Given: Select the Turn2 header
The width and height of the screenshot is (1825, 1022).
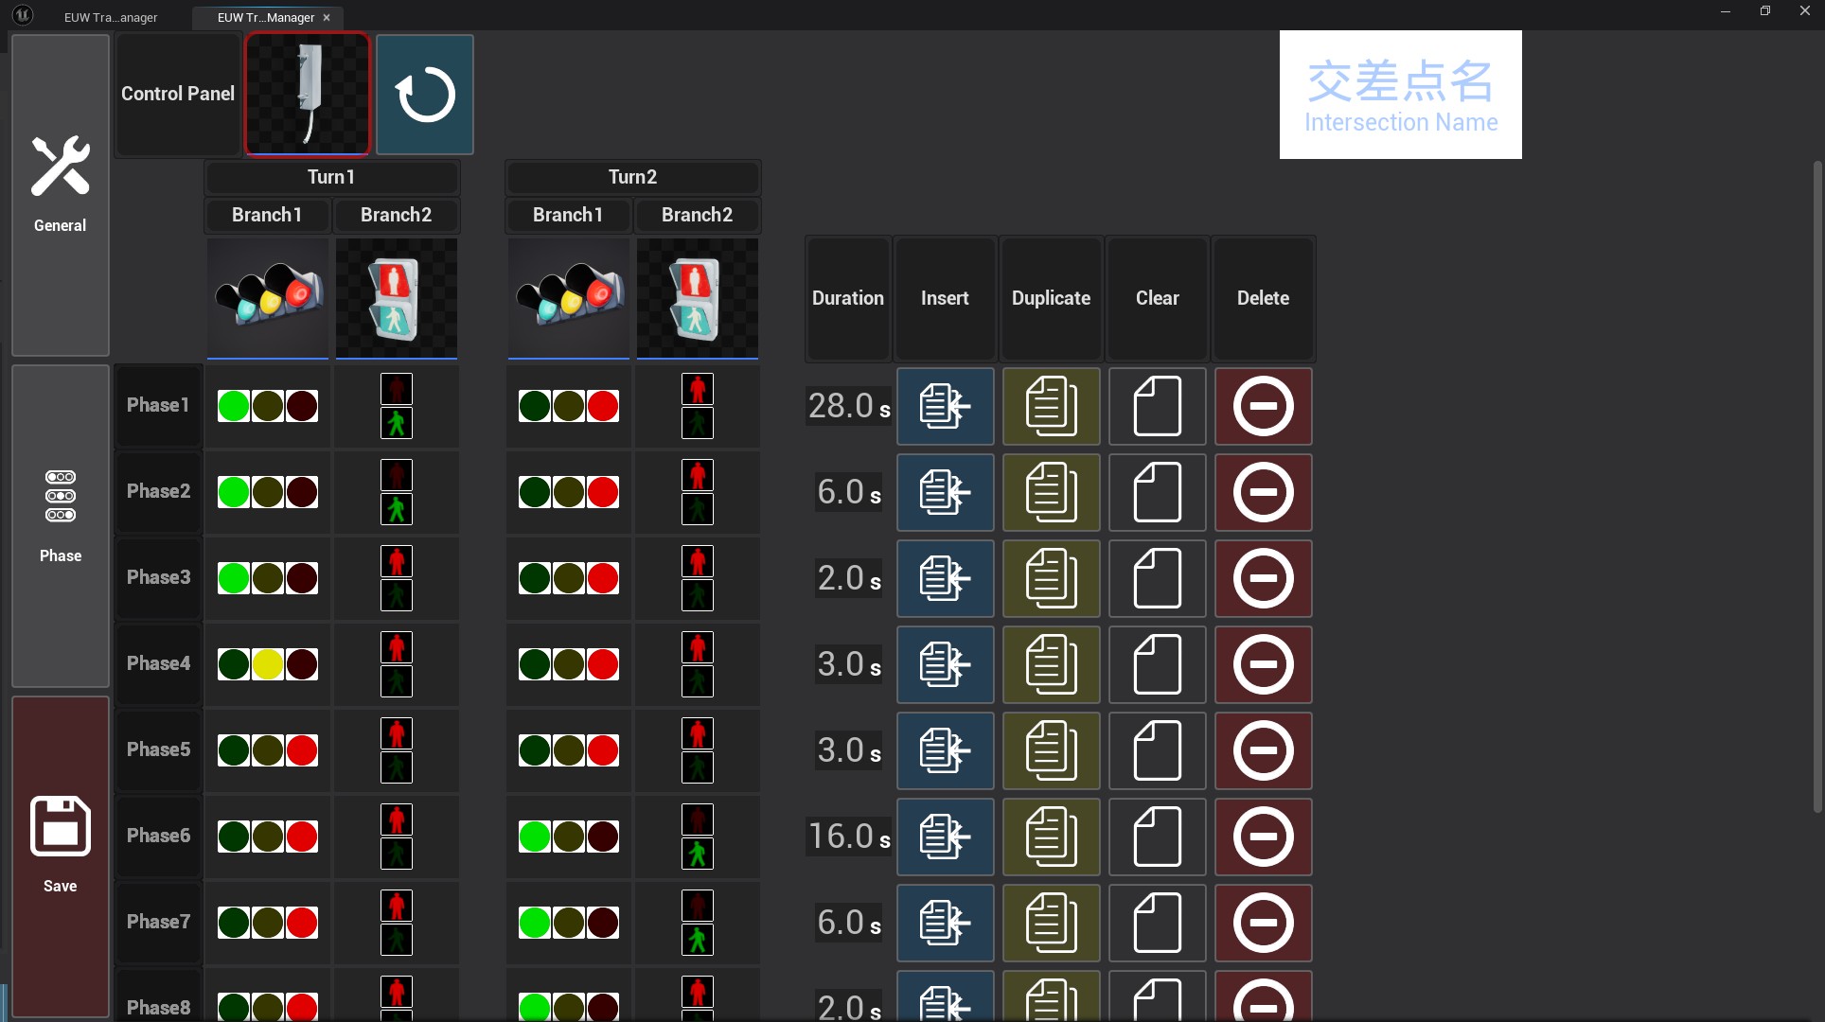Looking at the screenshot, I should (x=632, y=177).
